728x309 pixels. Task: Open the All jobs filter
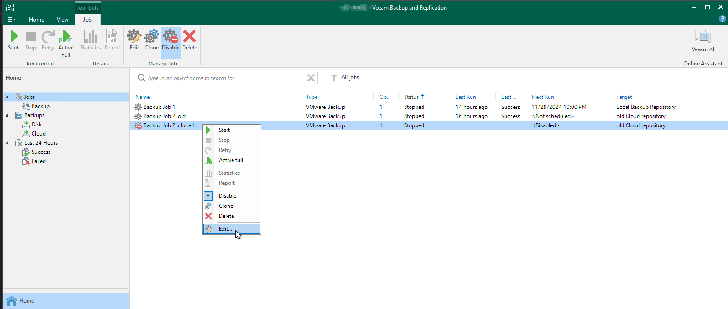345,77
